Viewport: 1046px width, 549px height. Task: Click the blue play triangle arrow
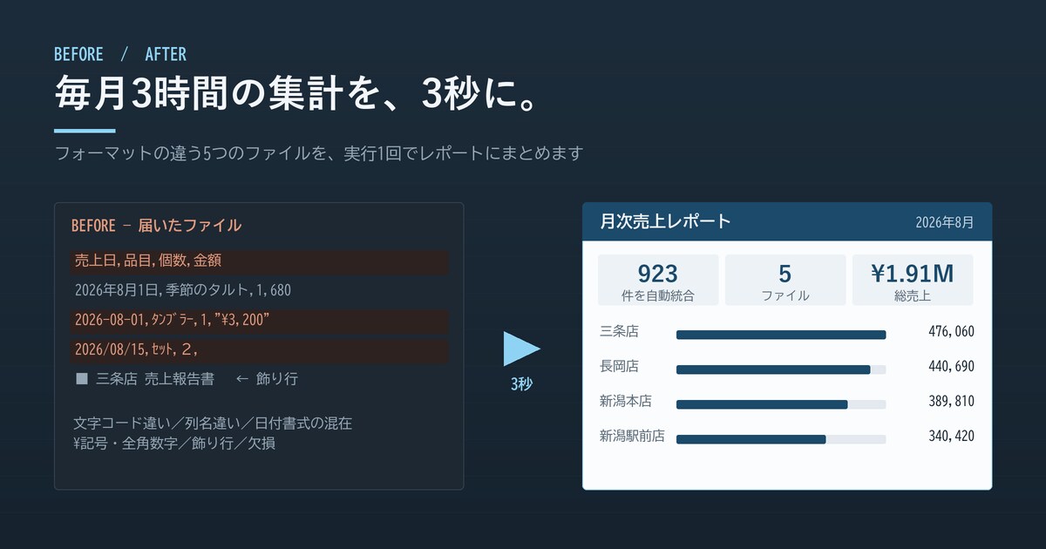tap(521, 349)
